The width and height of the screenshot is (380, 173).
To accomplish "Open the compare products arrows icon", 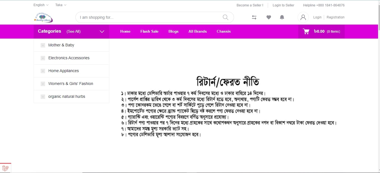I will [x=254, y=17].
